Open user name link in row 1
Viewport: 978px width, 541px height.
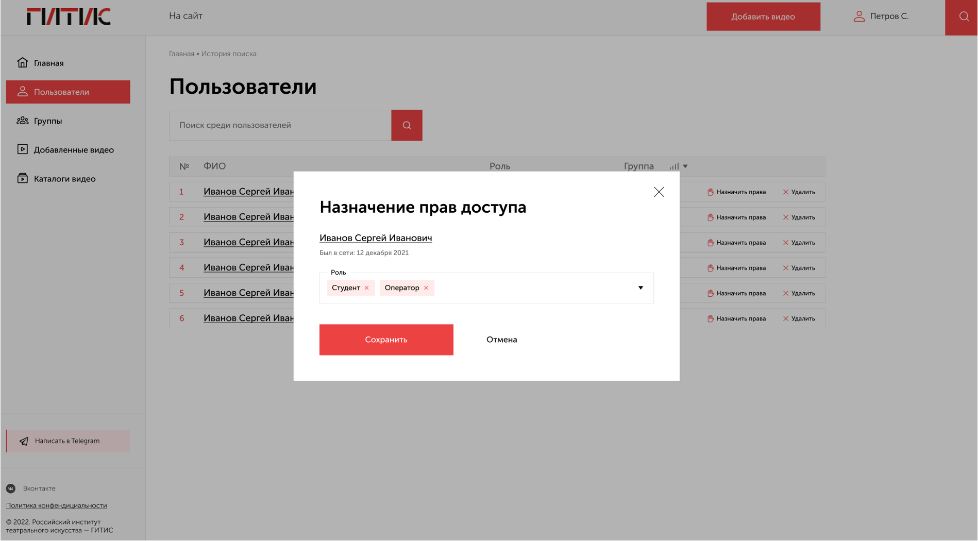pyautogui.click(x=248, y=192)
